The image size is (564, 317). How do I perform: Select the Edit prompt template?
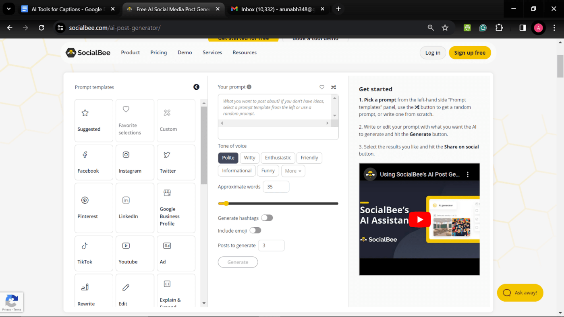coord(135,290)
